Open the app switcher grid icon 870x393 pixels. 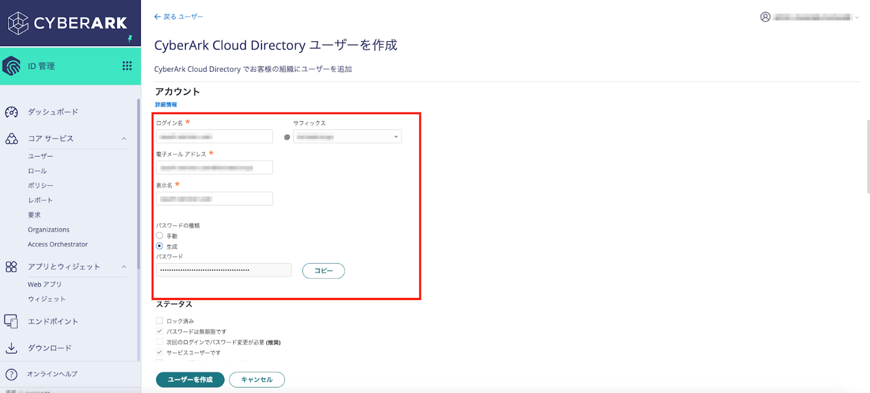tap(127, 66)
